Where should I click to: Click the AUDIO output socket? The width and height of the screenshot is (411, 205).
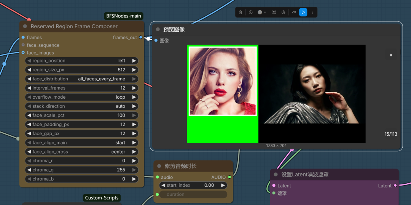229,177
